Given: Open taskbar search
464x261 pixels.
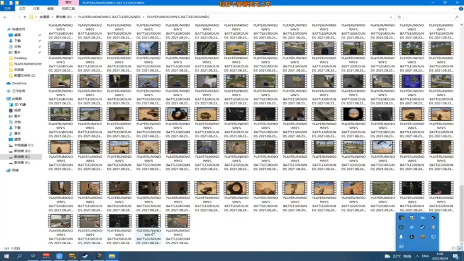Looking at the screenshot, I should click(20, 256).
